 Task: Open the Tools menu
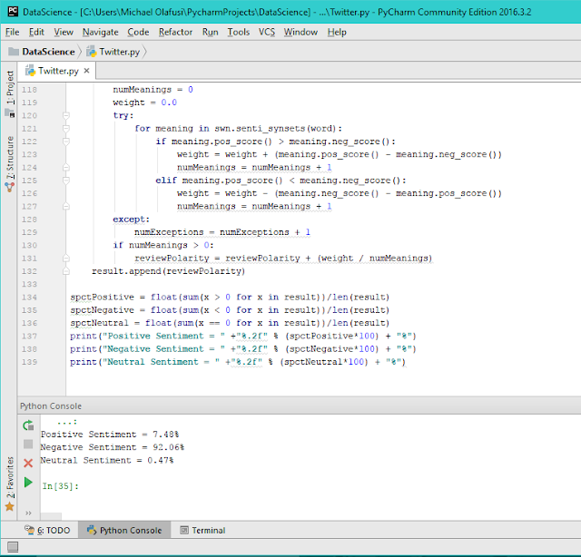(238, 33)
